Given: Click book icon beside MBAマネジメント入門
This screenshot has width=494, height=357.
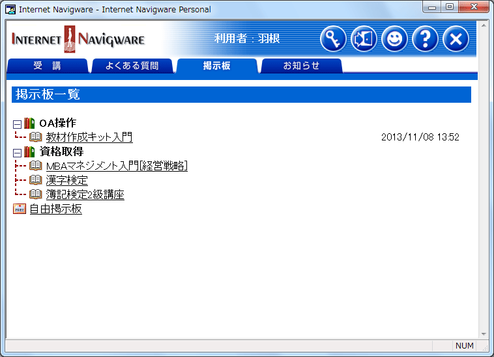Looking at the screenshot, I should [36, 166].
